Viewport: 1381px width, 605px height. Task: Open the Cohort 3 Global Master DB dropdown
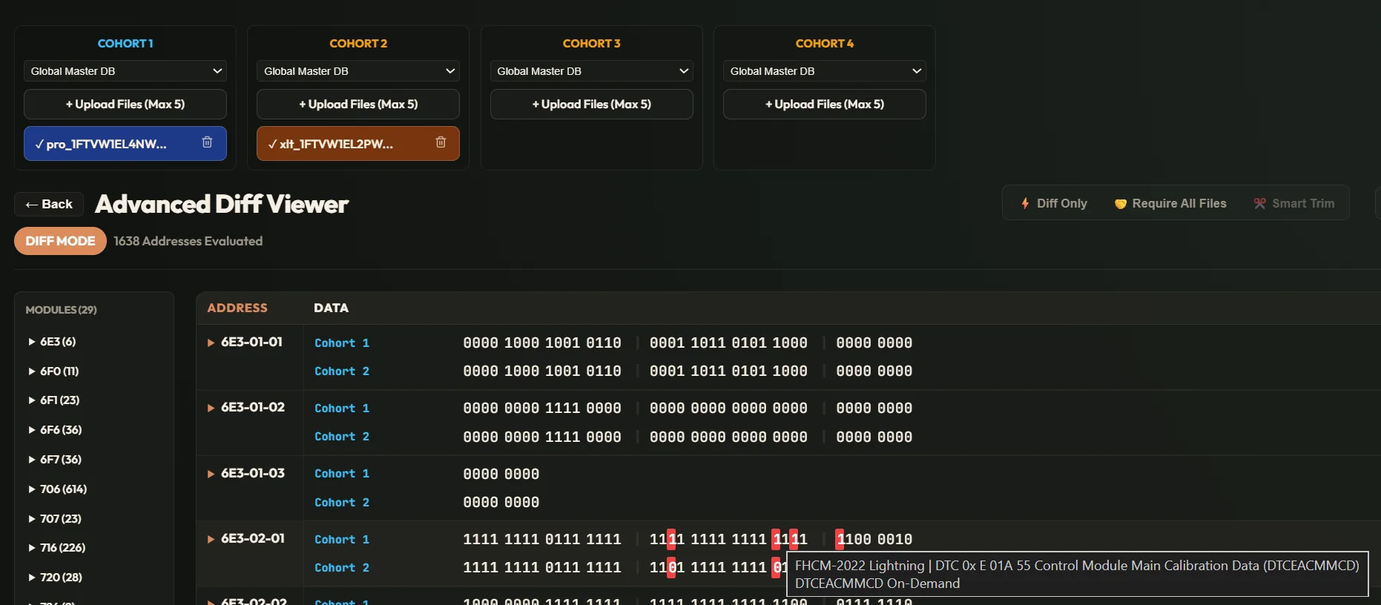tap(592, 71)
